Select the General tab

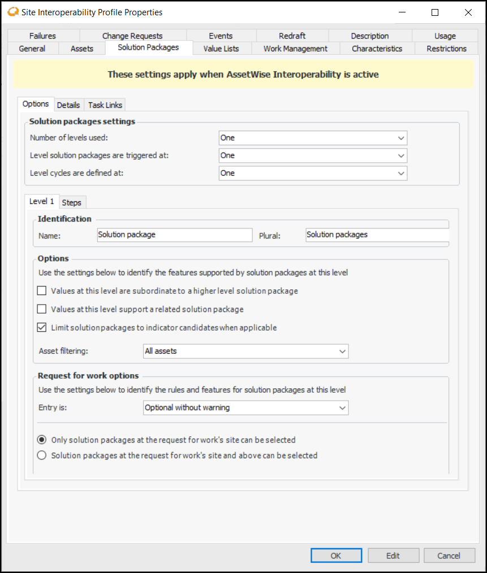click(x=32, y=49)
